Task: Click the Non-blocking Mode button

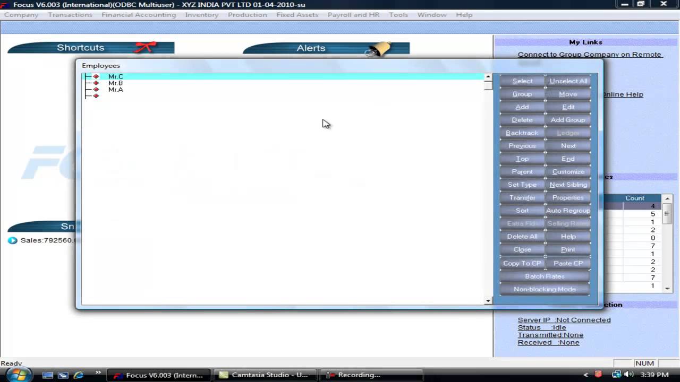Action: [545, 290]
